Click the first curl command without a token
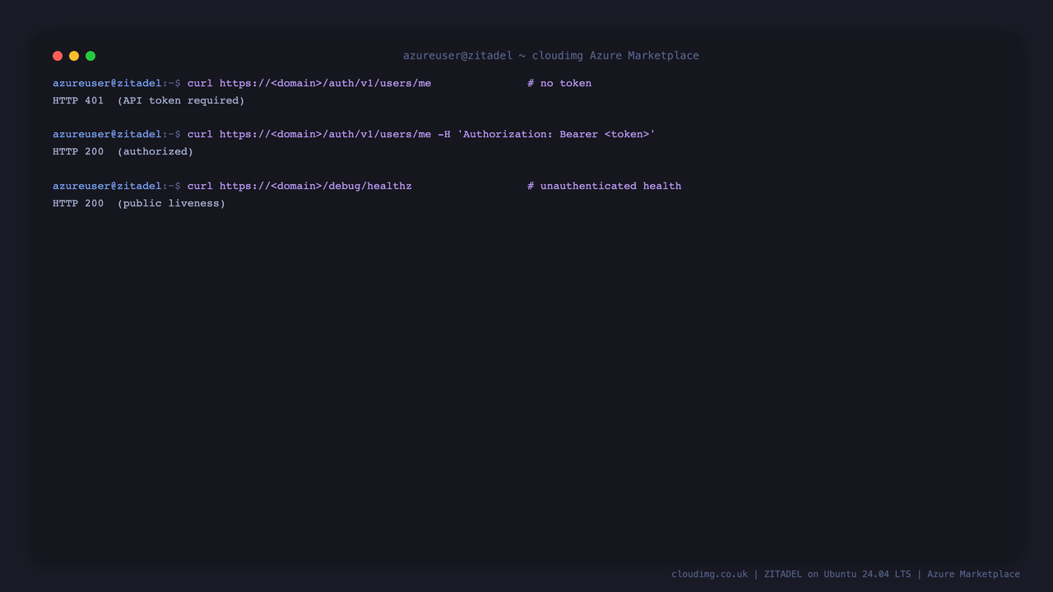This screenshot has height=592, width=1053. pyautogui.click(x=309, y=83)
